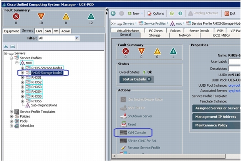
Task: Open the Filter dropdown set to All
Action: [x=77, y=38]
